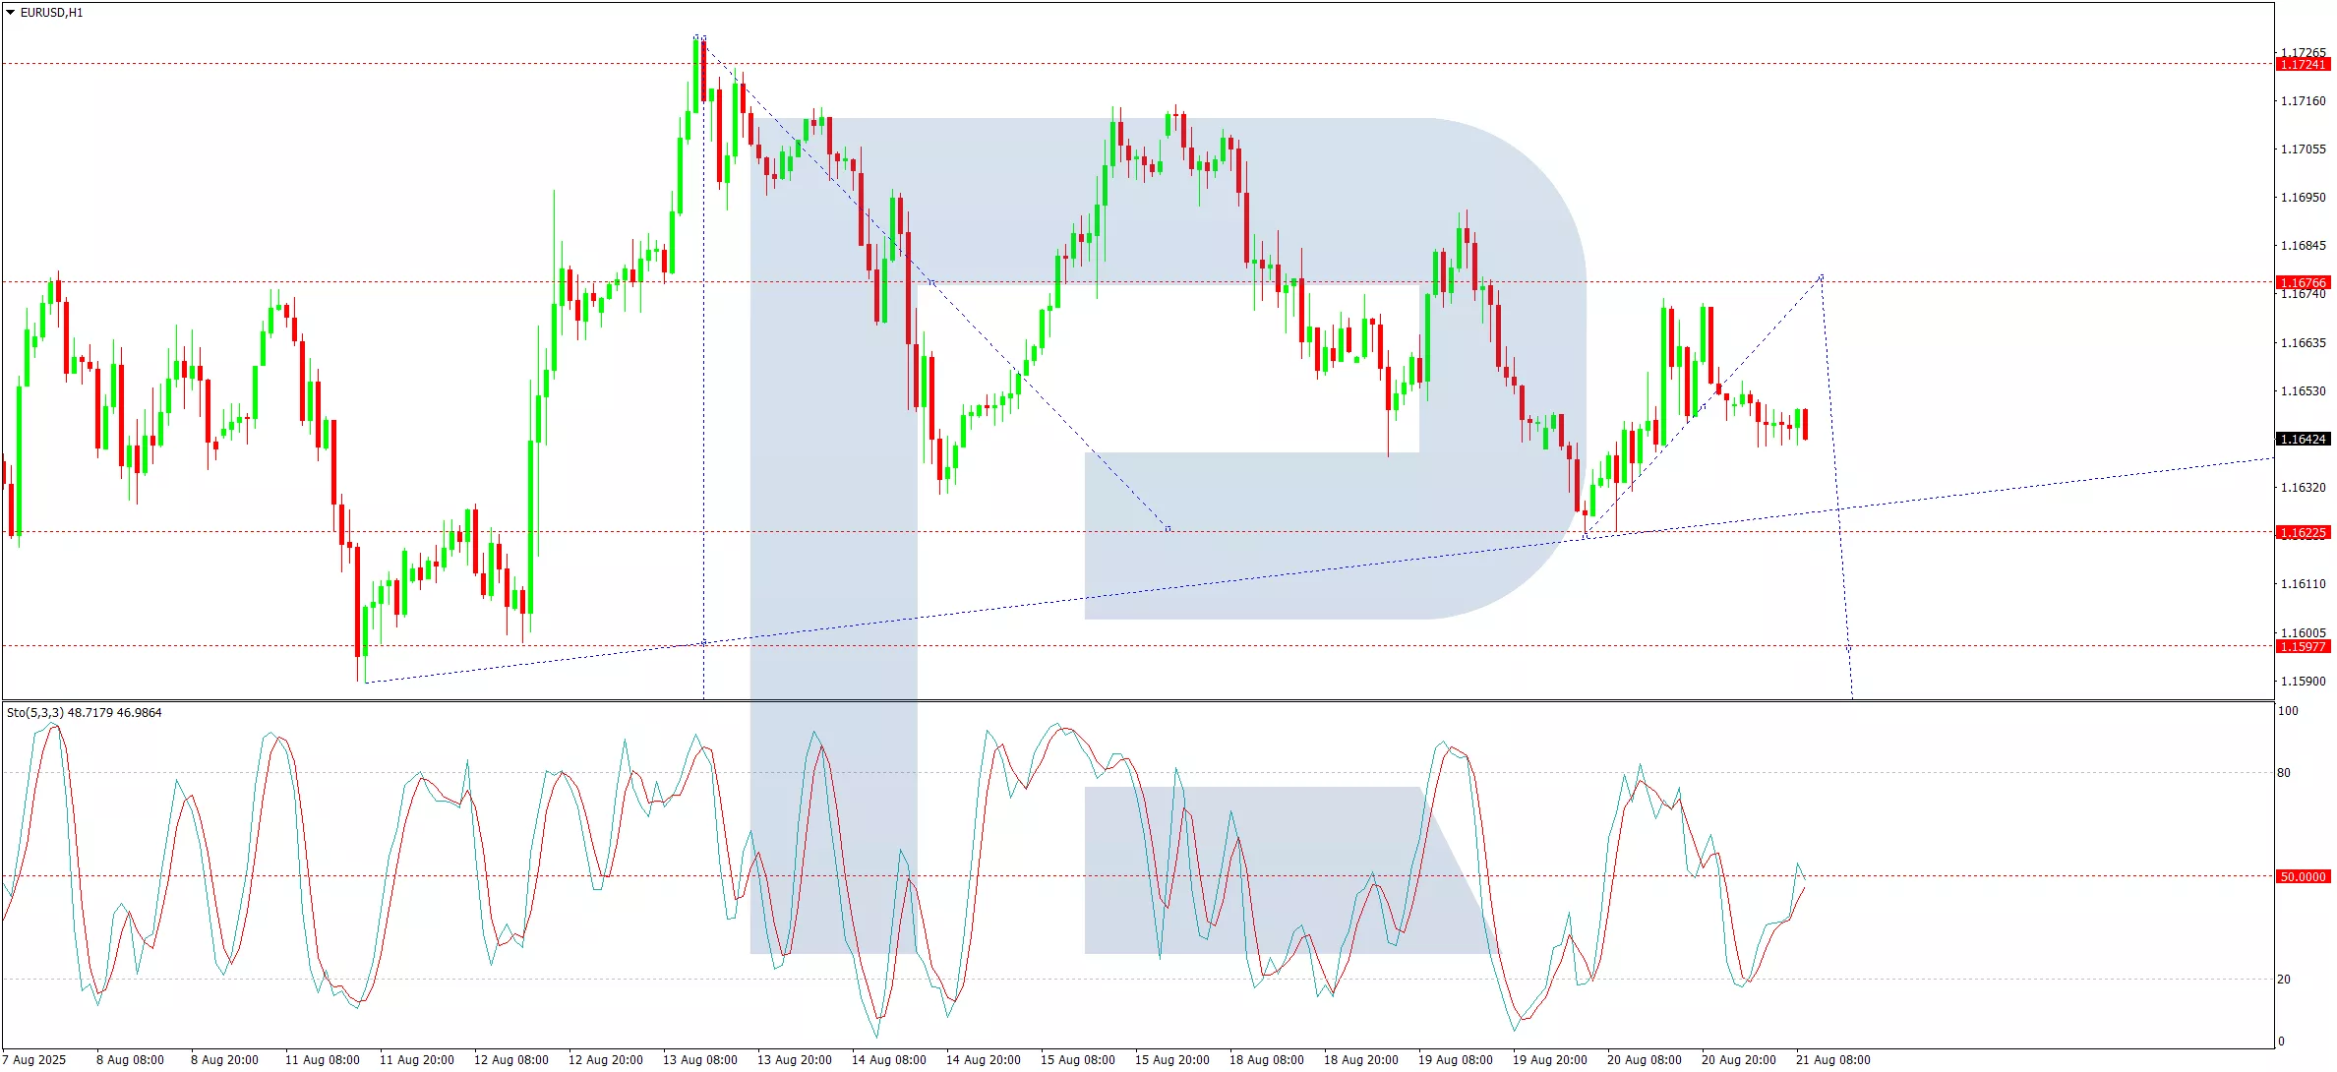
Task: Select the trendline anchor point near 1.16225 line
Action: (x=1168, y=529)
